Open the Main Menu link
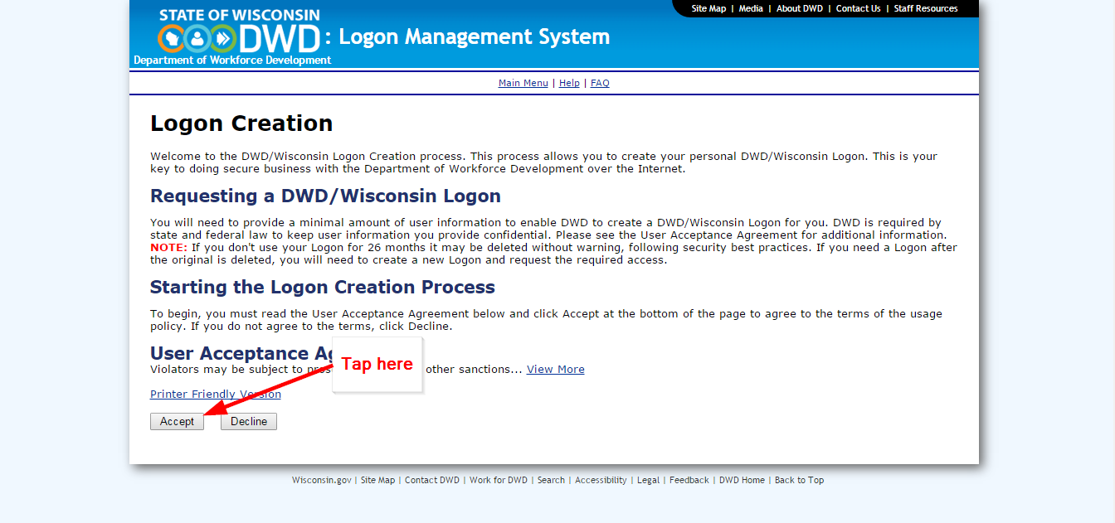 tap(523, 82)
